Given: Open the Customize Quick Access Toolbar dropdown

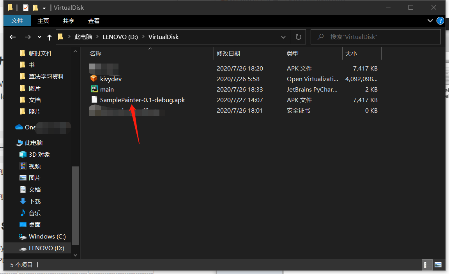Looking at the screenshot, I should 44,8.
